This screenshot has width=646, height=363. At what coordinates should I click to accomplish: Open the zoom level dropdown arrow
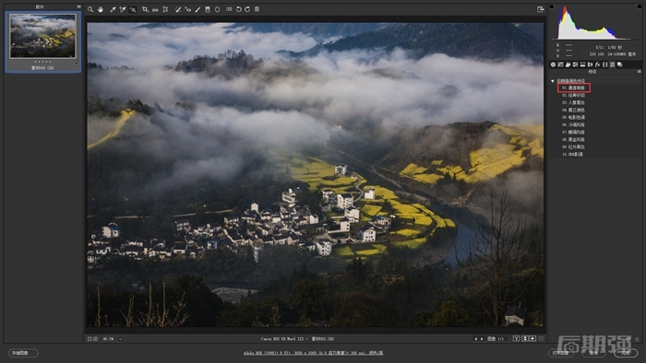[120, 339]
